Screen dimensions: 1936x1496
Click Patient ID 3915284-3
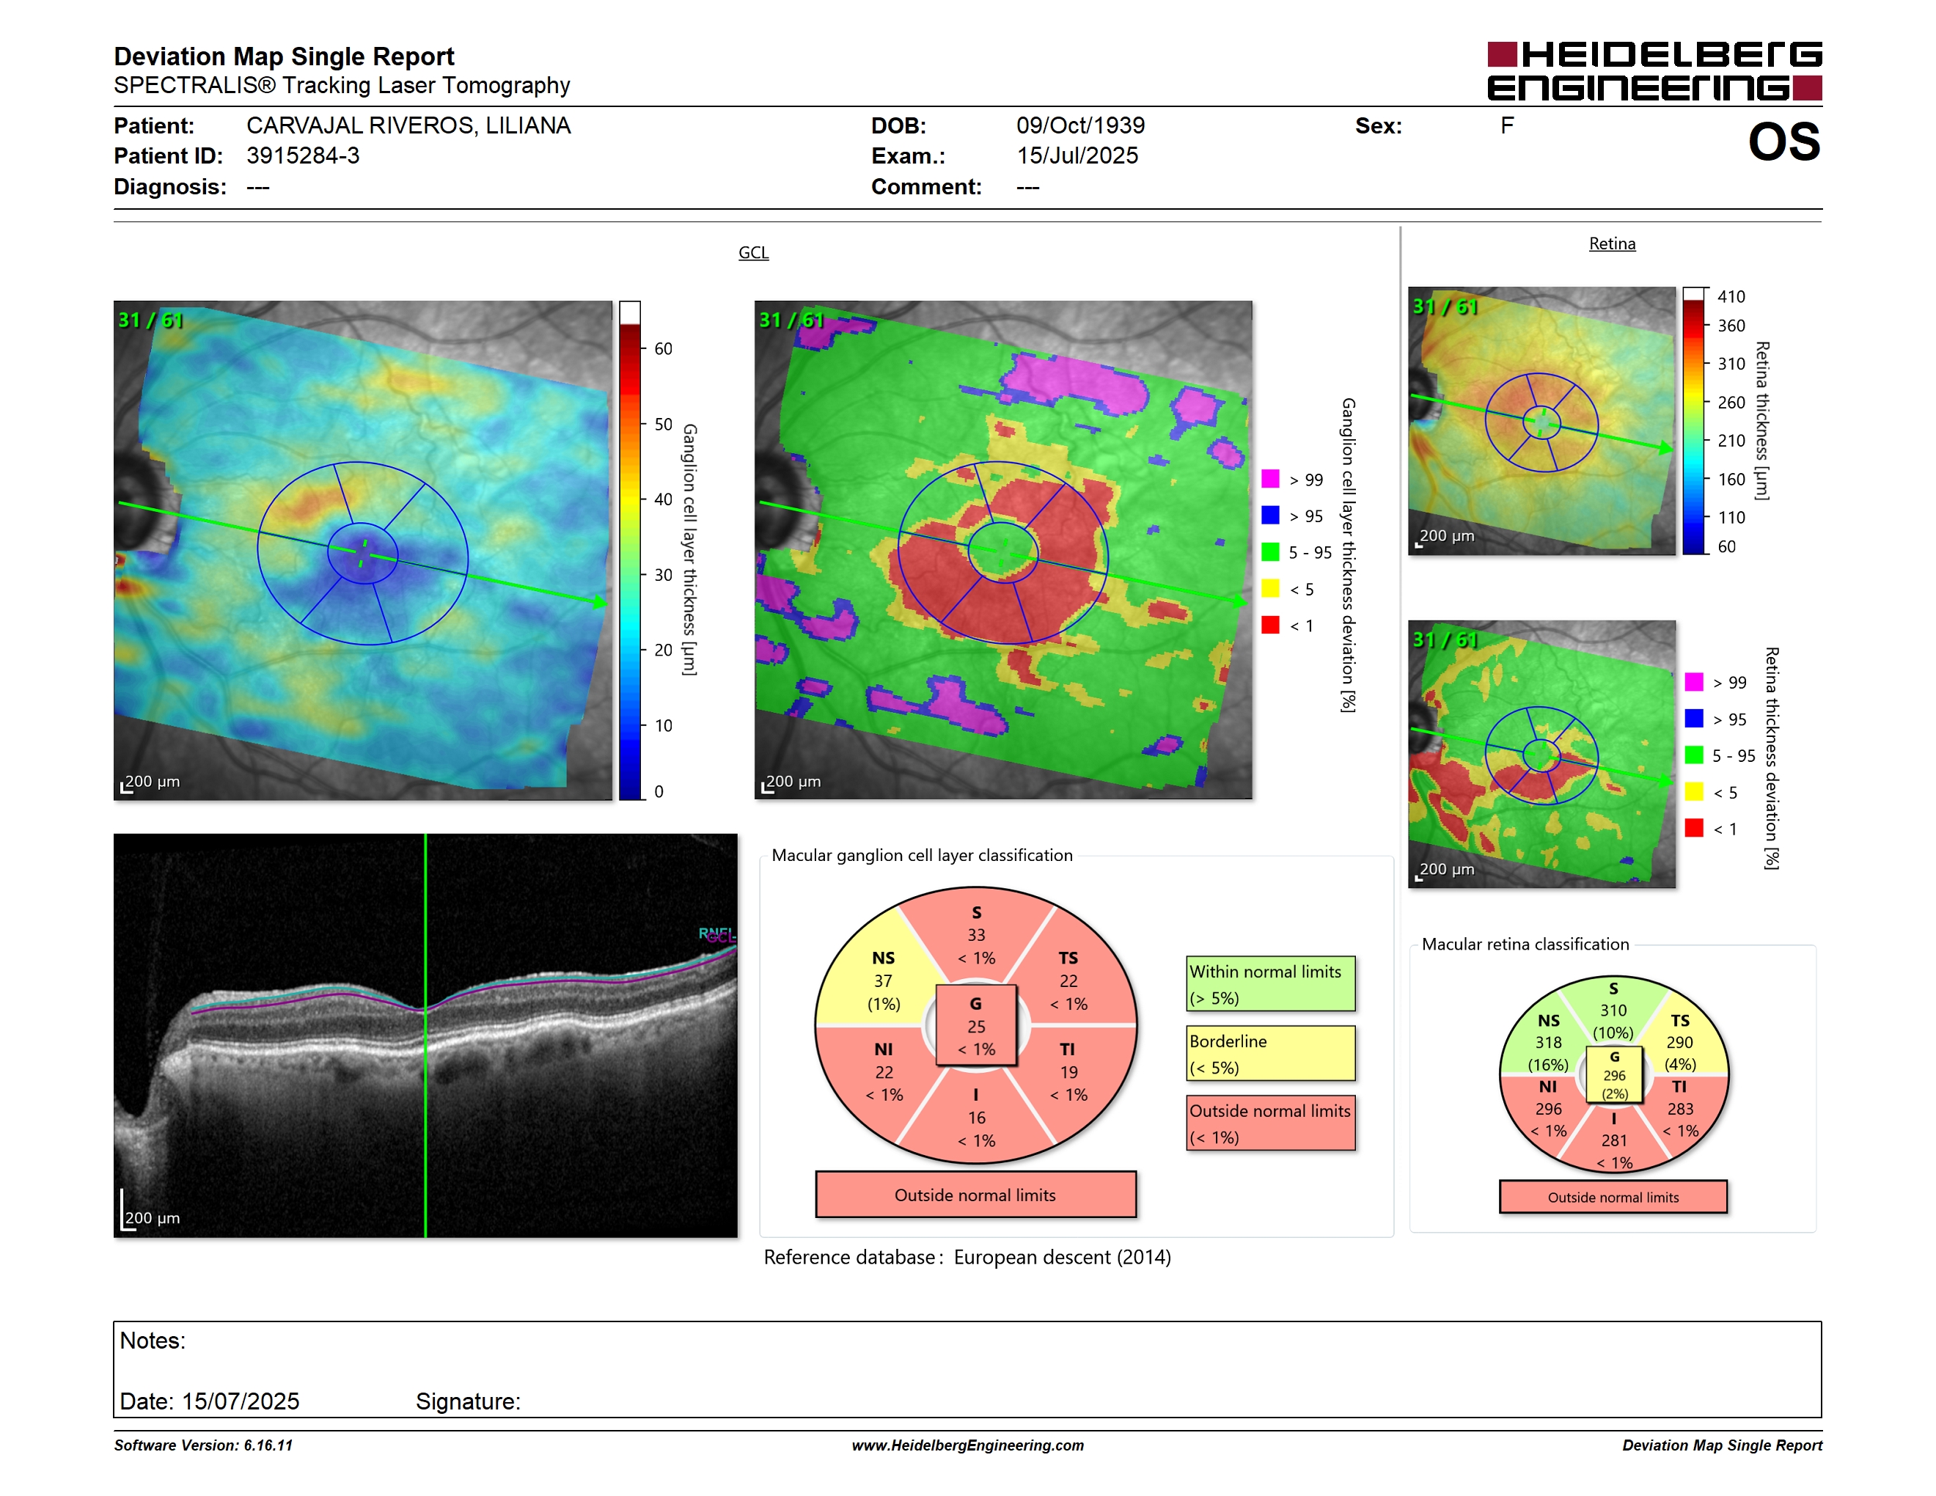303,156
